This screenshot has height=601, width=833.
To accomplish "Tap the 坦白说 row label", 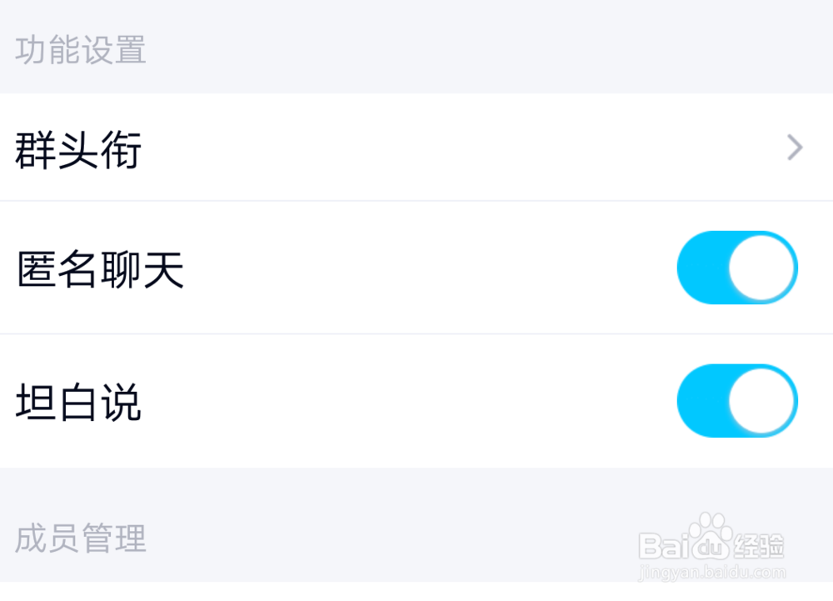I will coord(79,400).
